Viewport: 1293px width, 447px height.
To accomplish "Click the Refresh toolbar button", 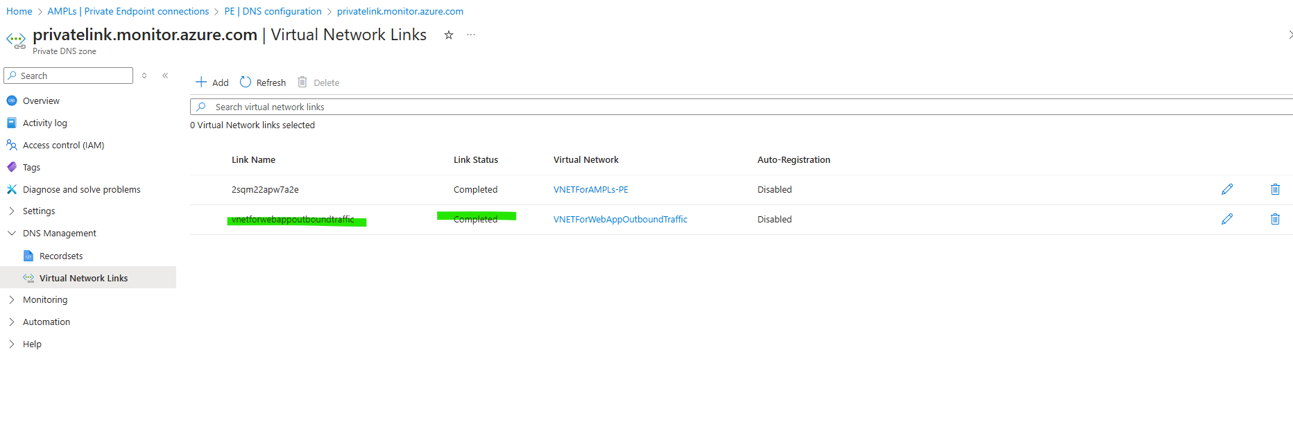I will tap(263, 82).
